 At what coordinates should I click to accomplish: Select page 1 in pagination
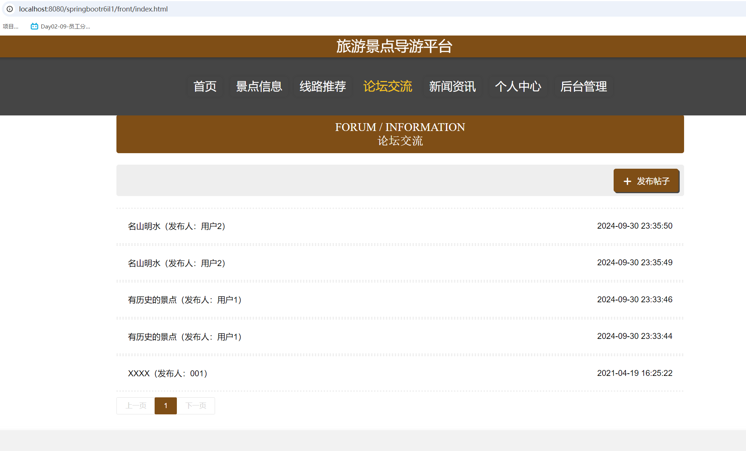point(166,406)
